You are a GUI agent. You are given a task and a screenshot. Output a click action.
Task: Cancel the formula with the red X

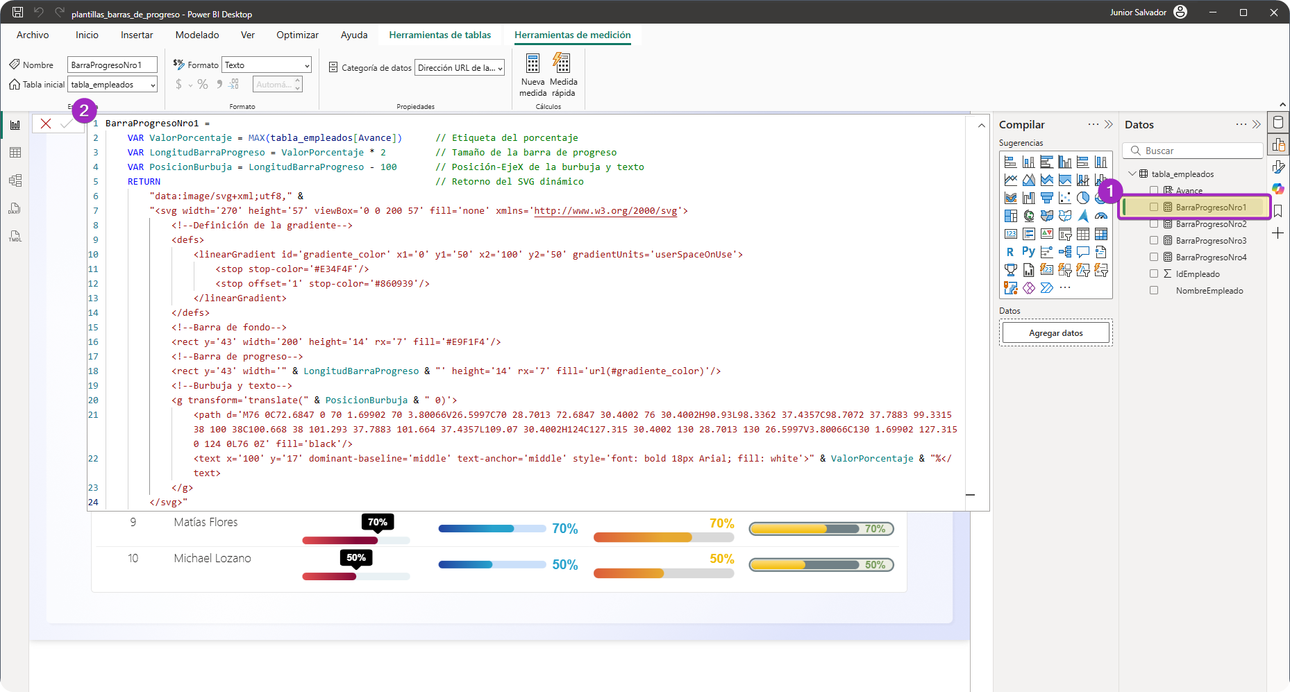pyautogui.click(x=46, y=124)
